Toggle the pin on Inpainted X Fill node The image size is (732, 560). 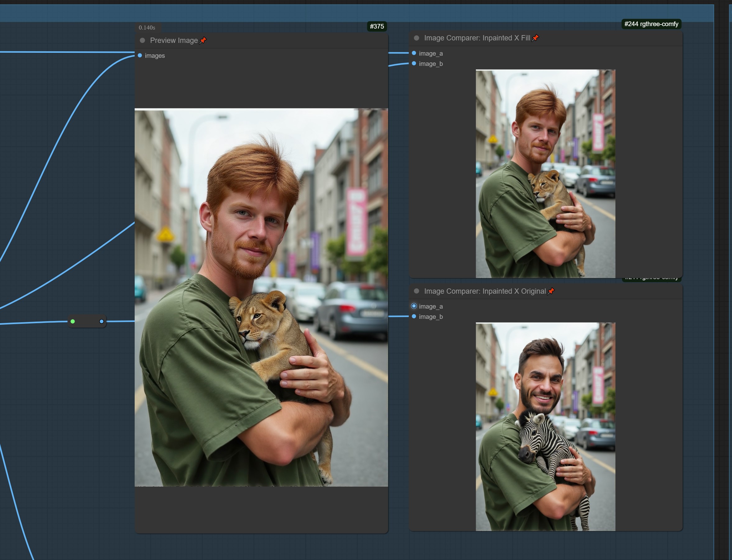535,38
